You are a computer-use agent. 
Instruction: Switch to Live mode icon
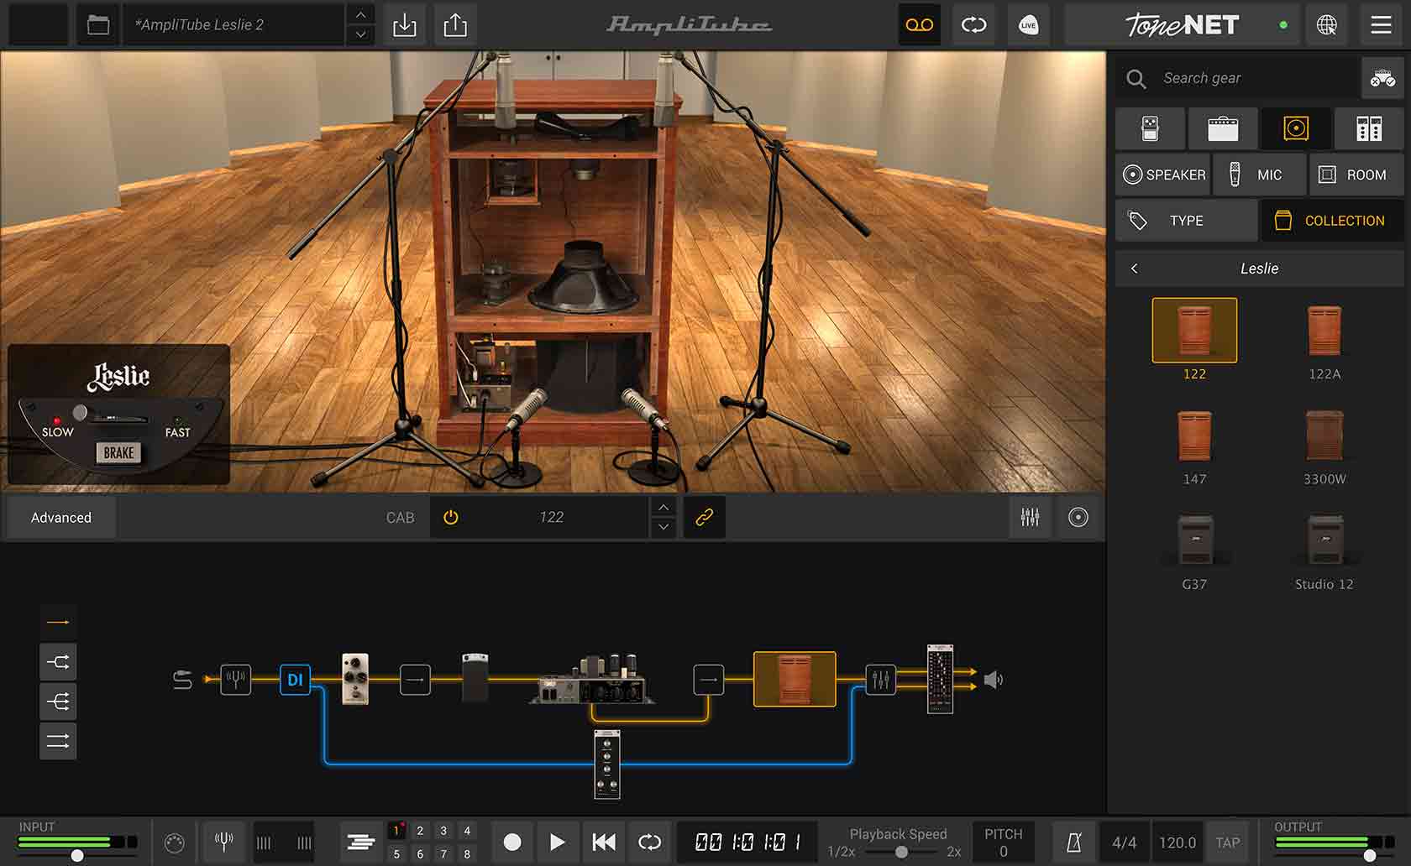click(x=1028, y=25)
